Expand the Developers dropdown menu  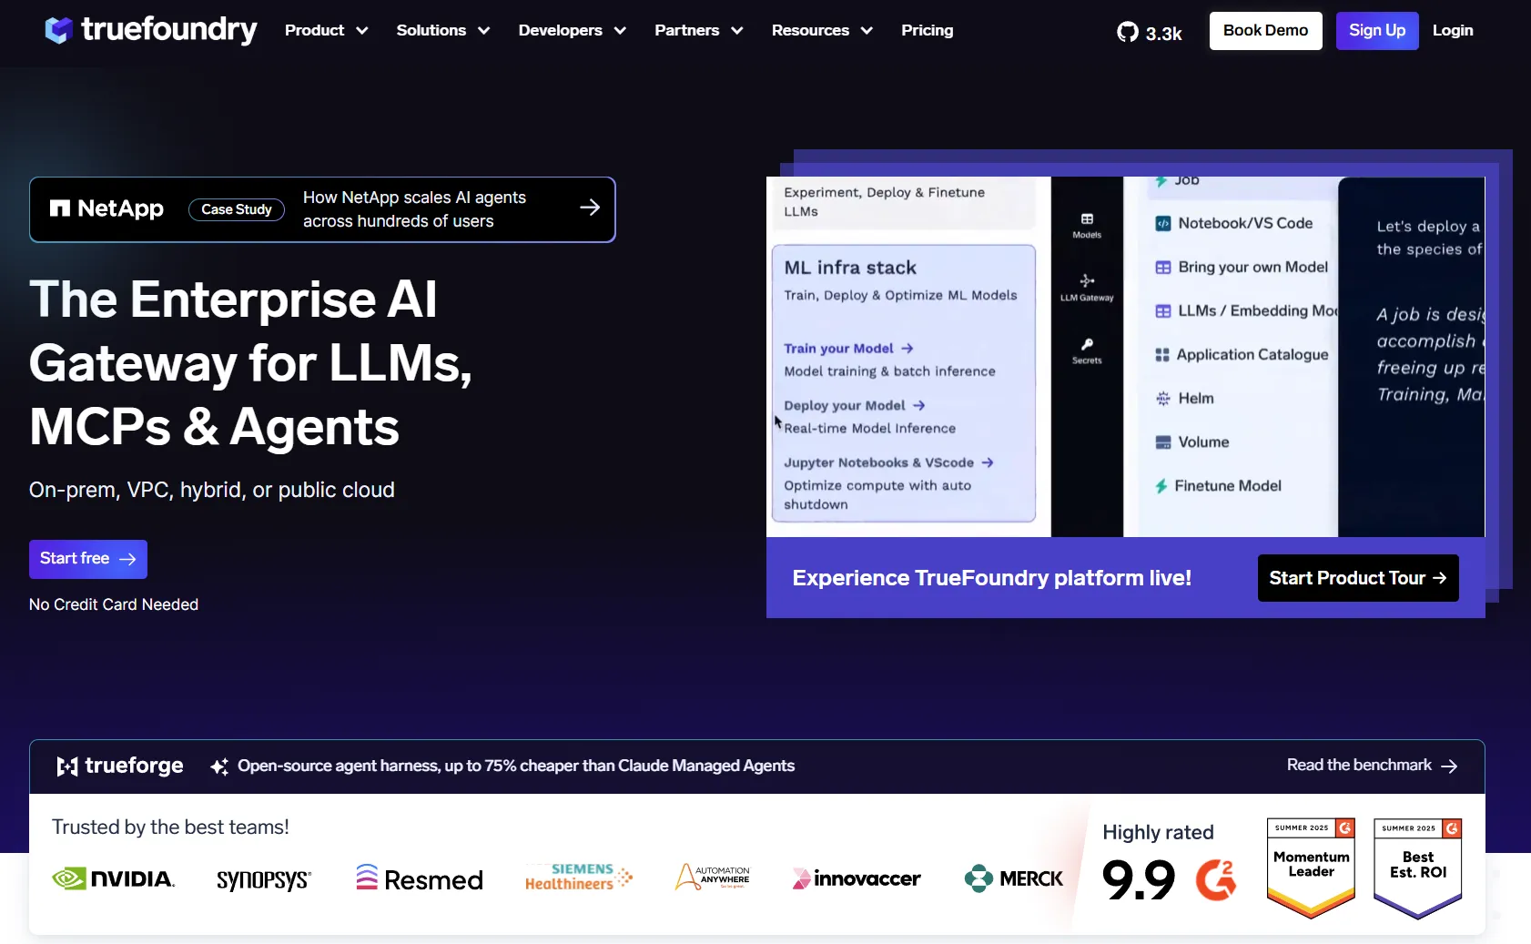click(x=573, y=30)
